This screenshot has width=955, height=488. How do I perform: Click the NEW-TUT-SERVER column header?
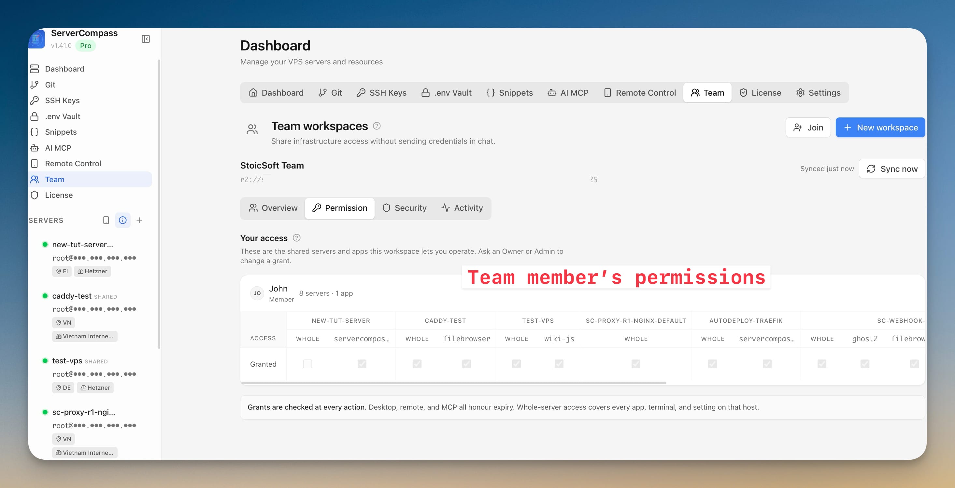341,321
